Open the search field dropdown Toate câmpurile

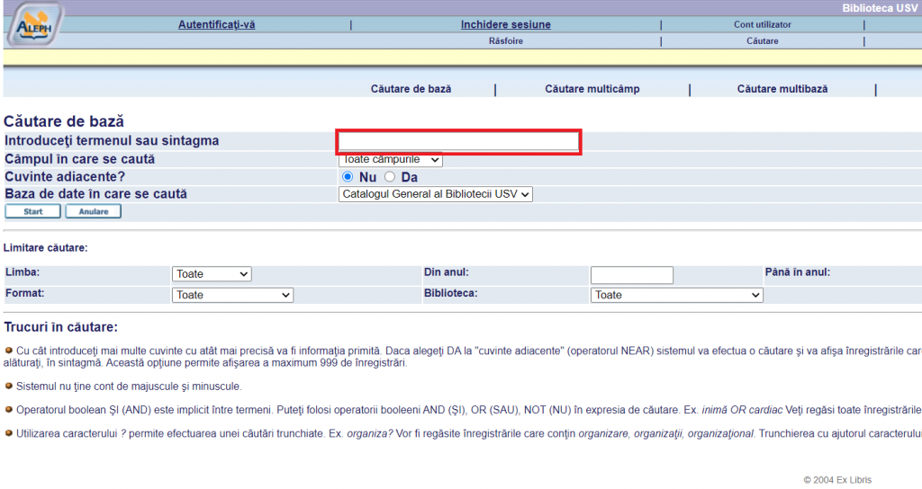point(391,160)
